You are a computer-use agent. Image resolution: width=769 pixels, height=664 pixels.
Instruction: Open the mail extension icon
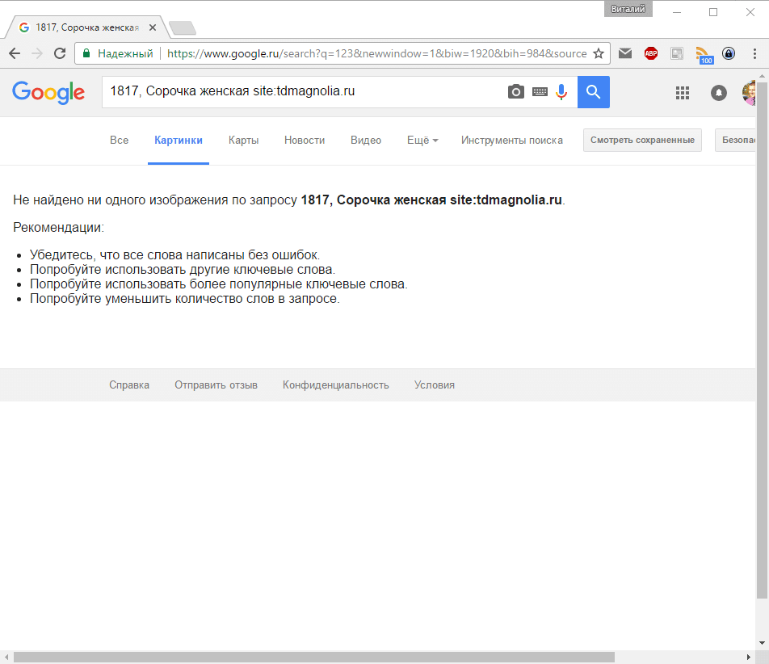[625, 53]
